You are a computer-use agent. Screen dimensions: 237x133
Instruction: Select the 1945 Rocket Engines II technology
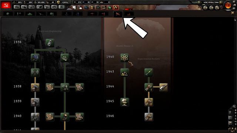(148, 102)
